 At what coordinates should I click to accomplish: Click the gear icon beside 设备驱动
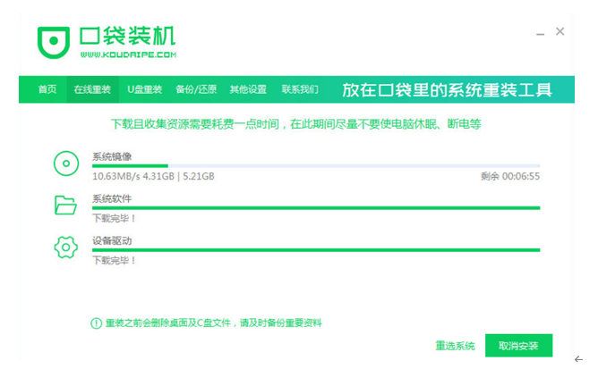[x=65, y=247]
